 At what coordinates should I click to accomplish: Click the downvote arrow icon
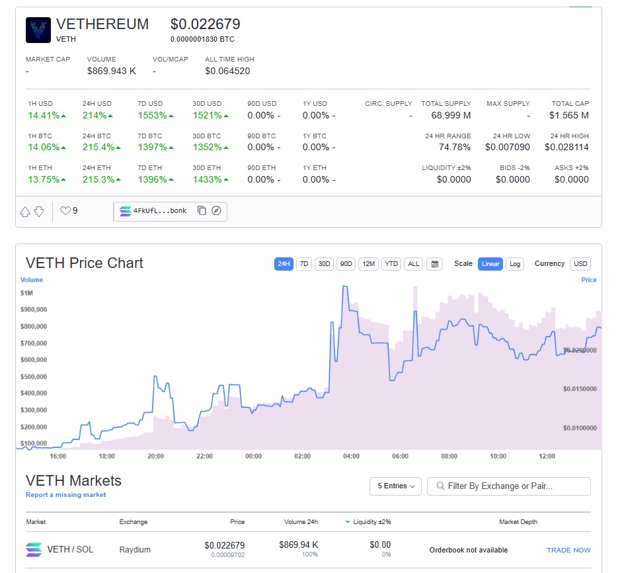coord(39,212)
